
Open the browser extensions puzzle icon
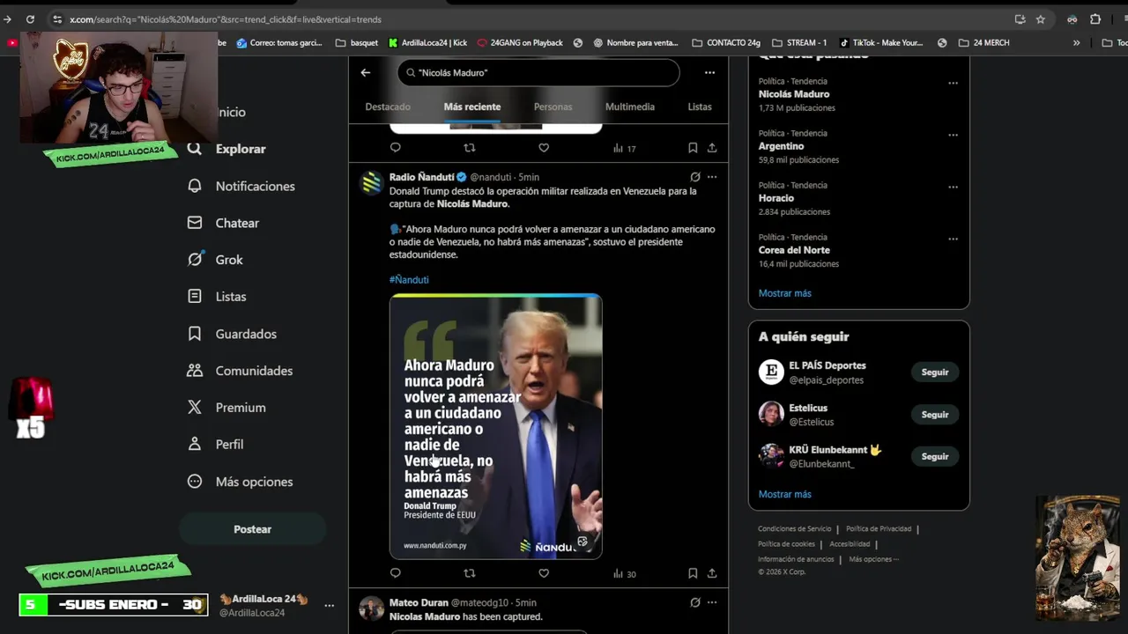click(x=1095, y=19)
